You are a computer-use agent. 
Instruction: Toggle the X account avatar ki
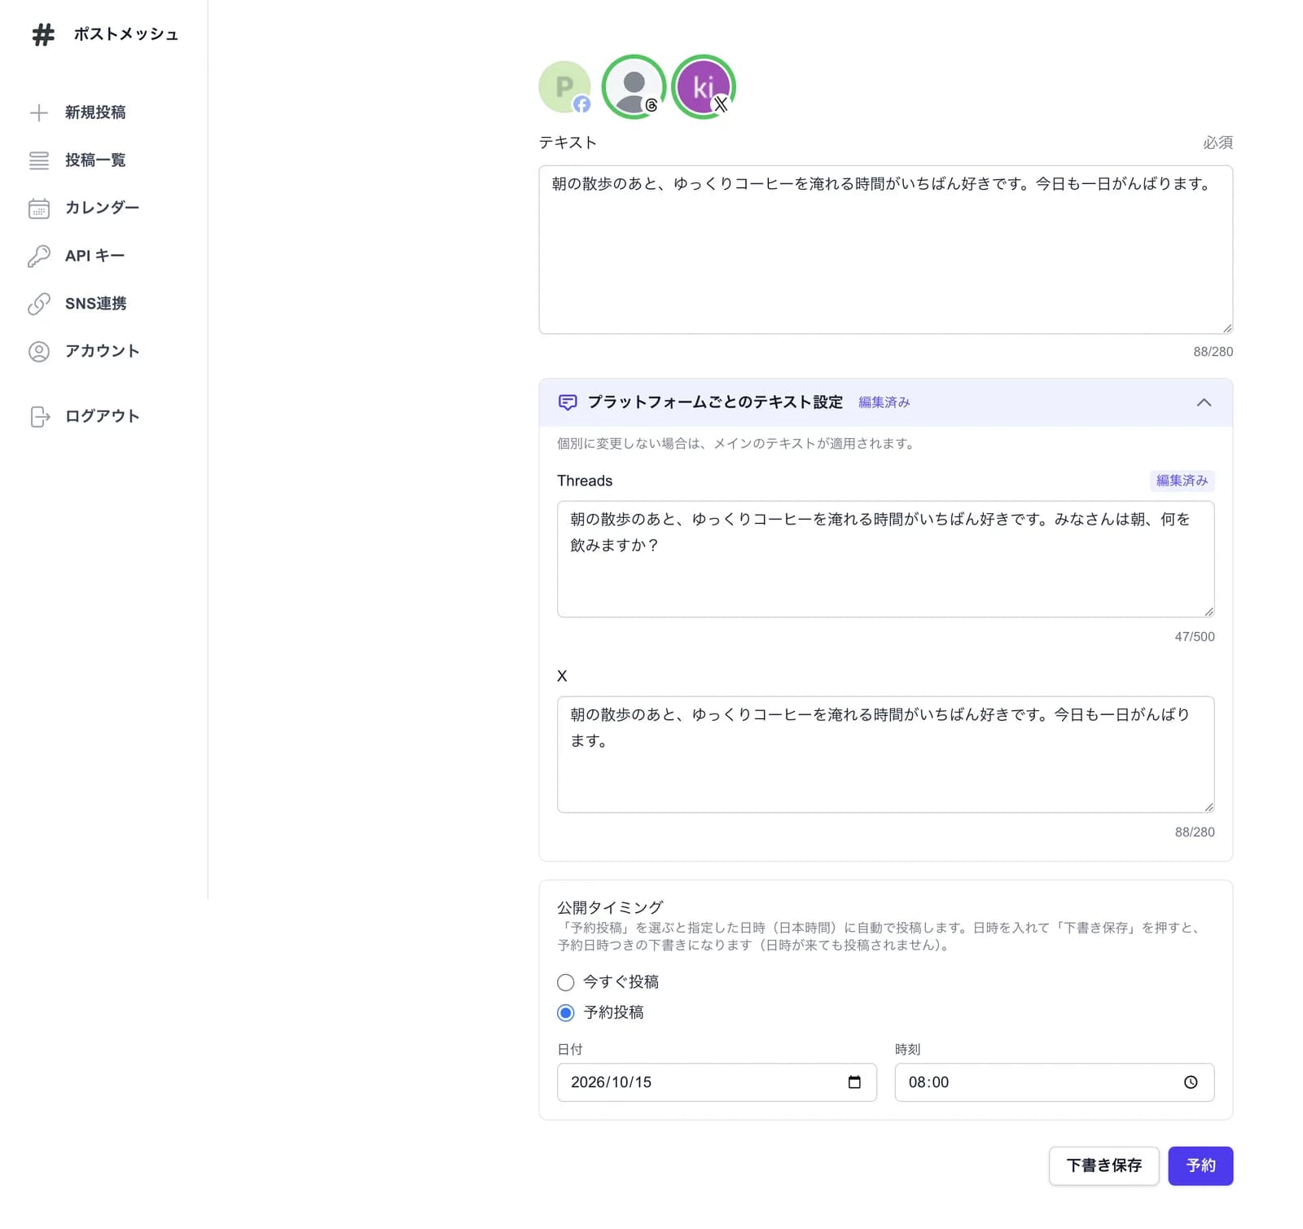pos(703,87)
